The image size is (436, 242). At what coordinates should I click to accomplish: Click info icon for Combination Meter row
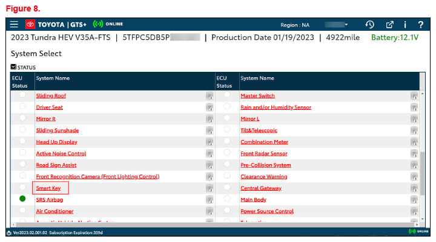click(x=414, y=142)
